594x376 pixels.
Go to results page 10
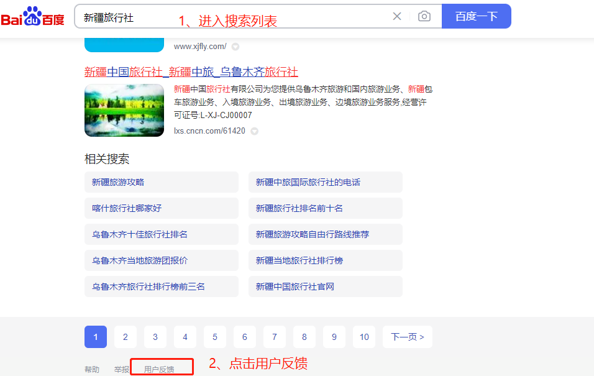coord(364,337)
